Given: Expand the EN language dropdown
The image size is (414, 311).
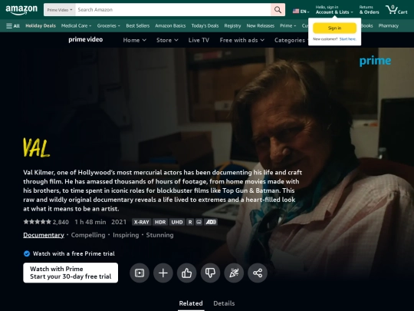Looking at the screenshot, I should point(301,11).
